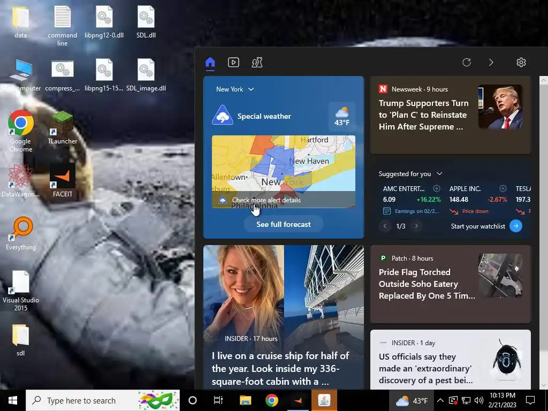This screenshot has width=548, height=411.
Task: Open the Windows Start menu
Action: click(13, 400)
